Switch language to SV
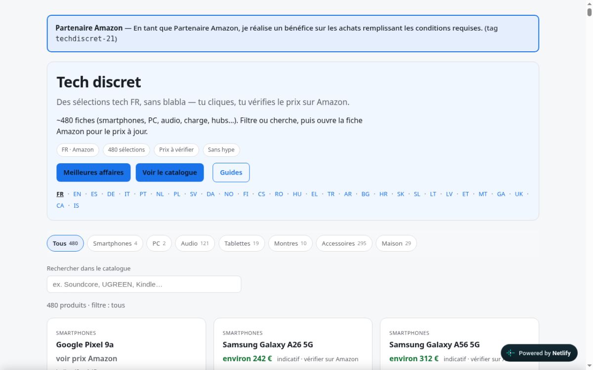The image size is (593, 370). 193,194
